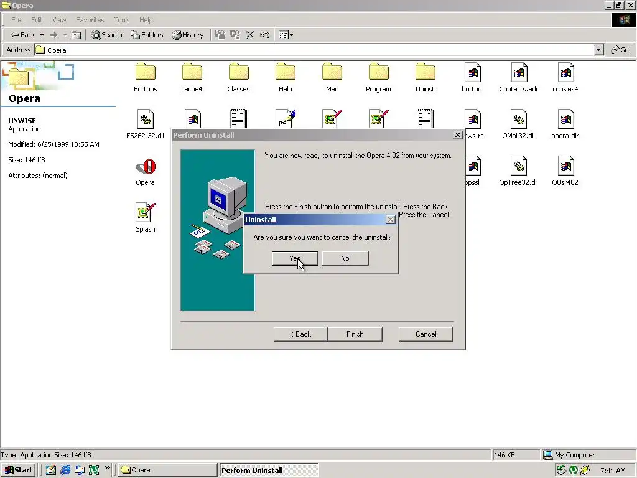Open the History pane

(188, 35)
